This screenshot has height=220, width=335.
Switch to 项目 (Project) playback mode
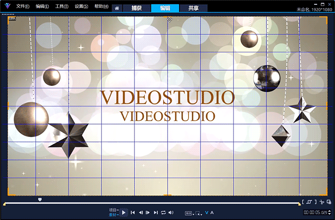[x=113, y=210]
